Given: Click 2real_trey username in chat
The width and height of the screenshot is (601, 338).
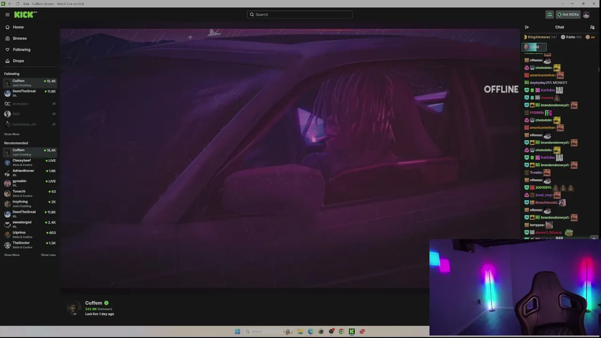Looking at the screenshot, I should [x=544, y=195].
